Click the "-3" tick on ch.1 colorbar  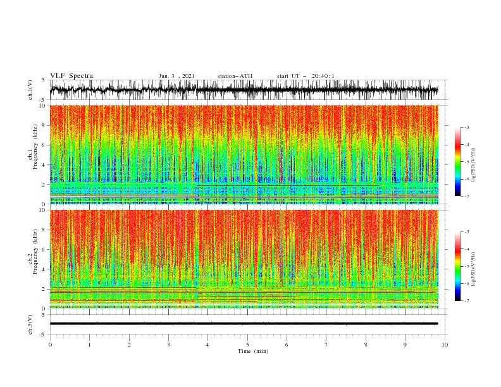[466, 127]
